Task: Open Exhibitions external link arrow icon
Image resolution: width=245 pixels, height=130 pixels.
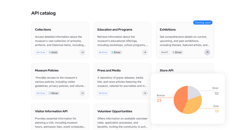Action: pos(207,52)
